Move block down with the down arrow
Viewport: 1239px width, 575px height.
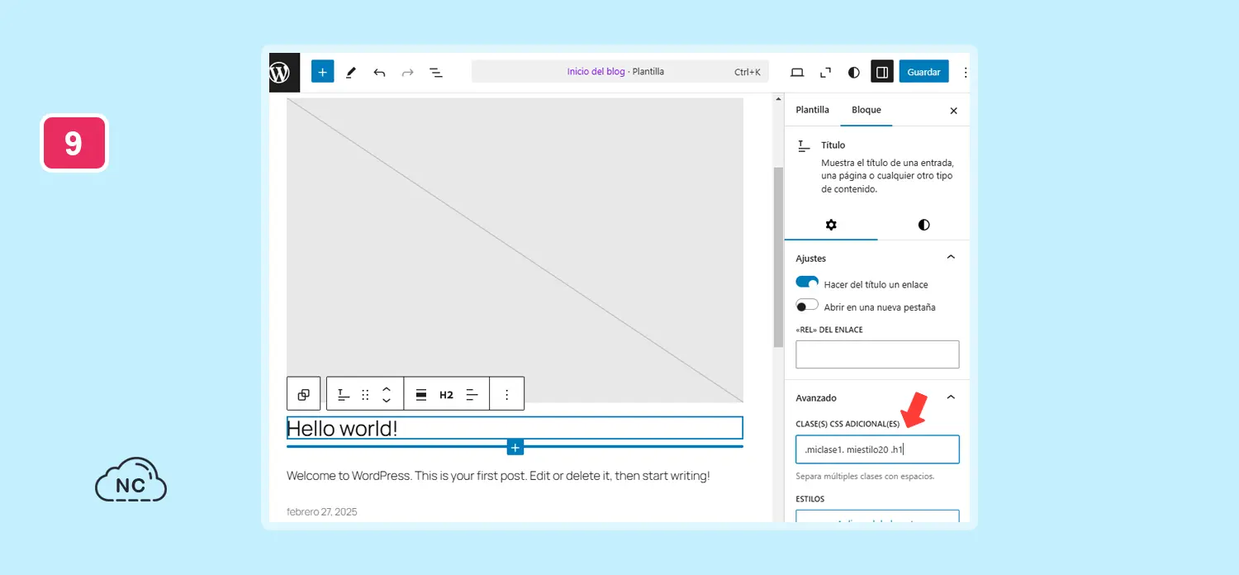click(x=386, y=401)
